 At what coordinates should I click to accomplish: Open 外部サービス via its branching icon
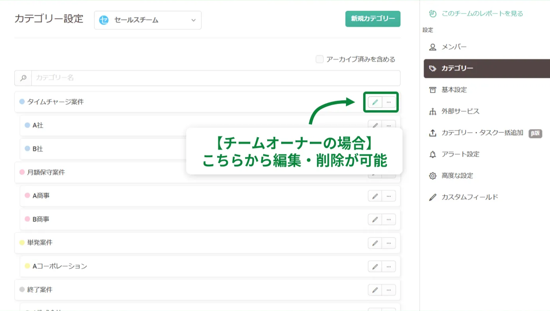coord(432,111)
